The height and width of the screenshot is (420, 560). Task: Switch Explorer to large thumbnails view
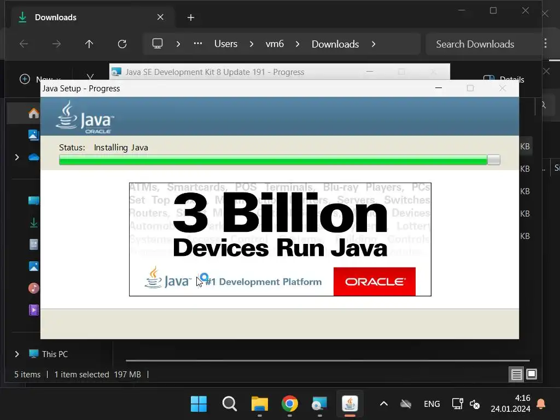[532, 374]
